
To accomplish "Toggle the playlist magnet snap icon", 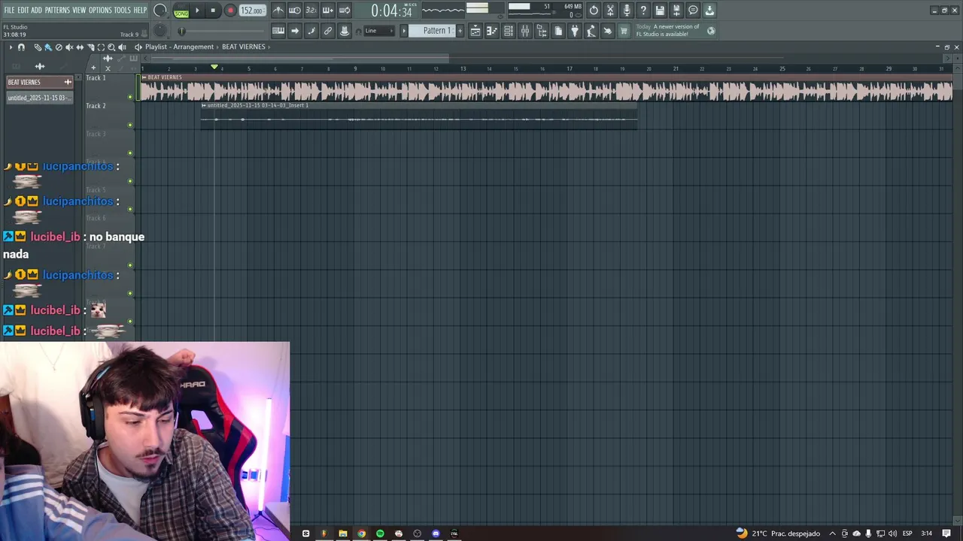I will tap(21, 47).
